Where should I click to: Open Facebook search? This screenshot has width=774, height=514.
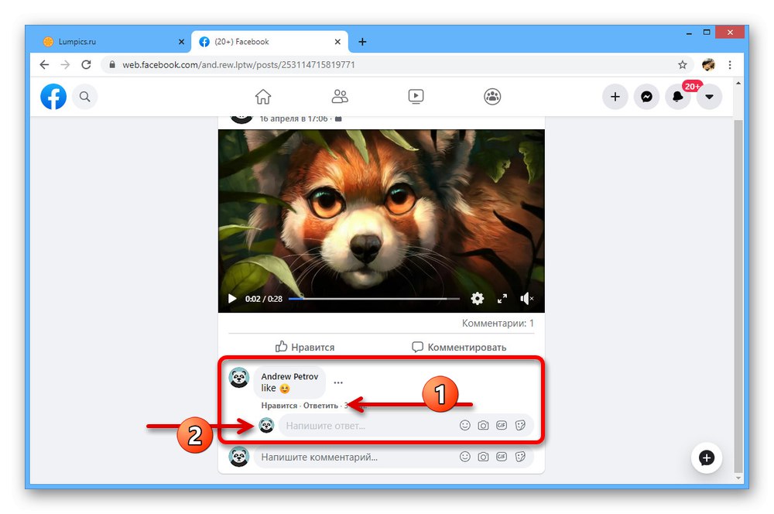[85, 96]
